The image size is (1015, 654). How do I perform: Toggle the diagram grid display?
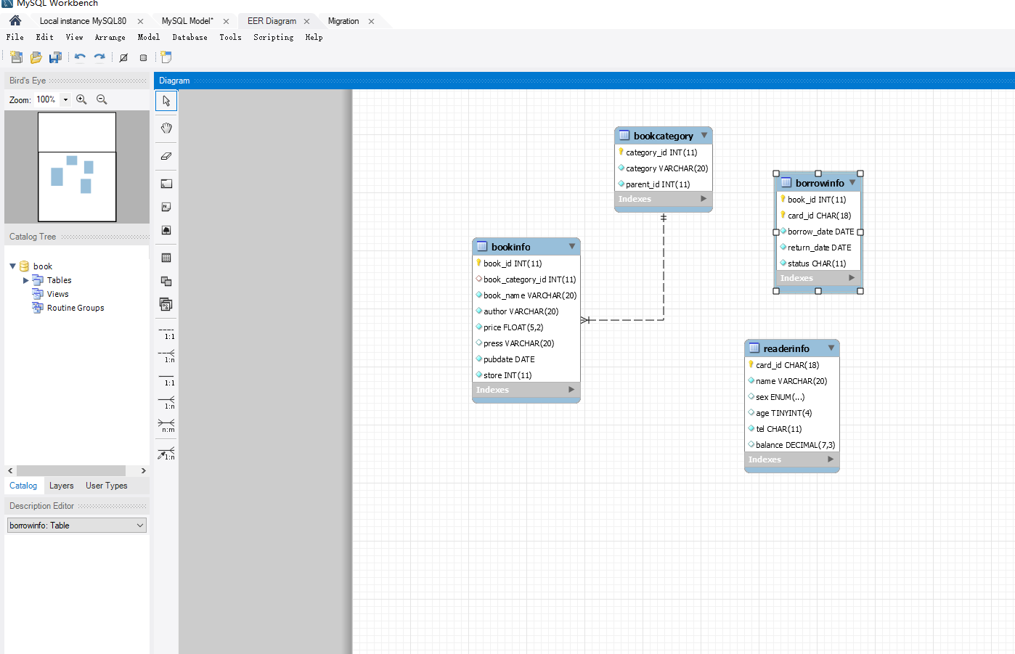click(123, 57)
